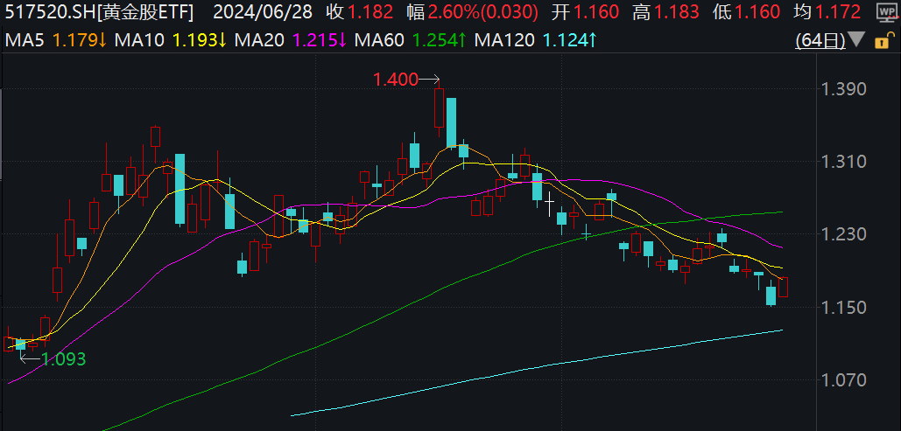Select the last red candlestick on chart
Viewport: 901px width, 431px height.
[783, 287]
